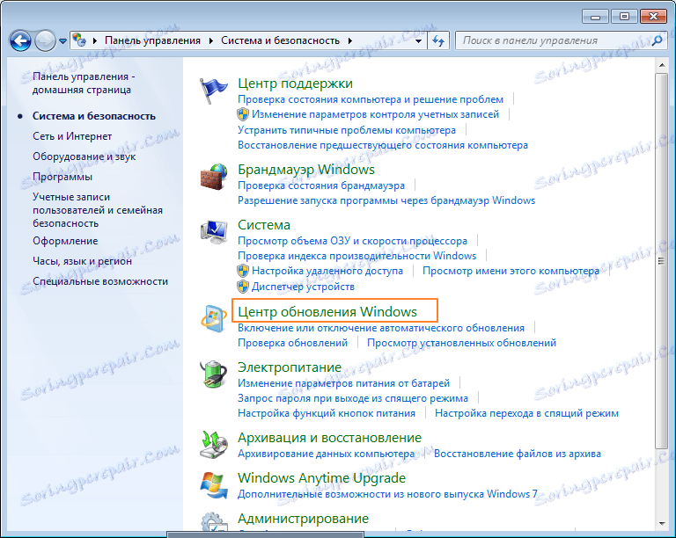This screenshot has height=538, width=676.
Task: Open 'Оборудование и звук' category
Action: (x=84, y=156)
